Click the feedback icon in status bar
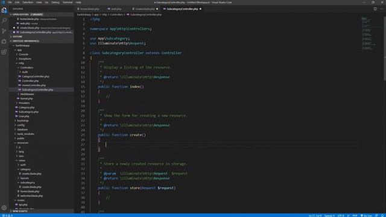 [376, 216]
